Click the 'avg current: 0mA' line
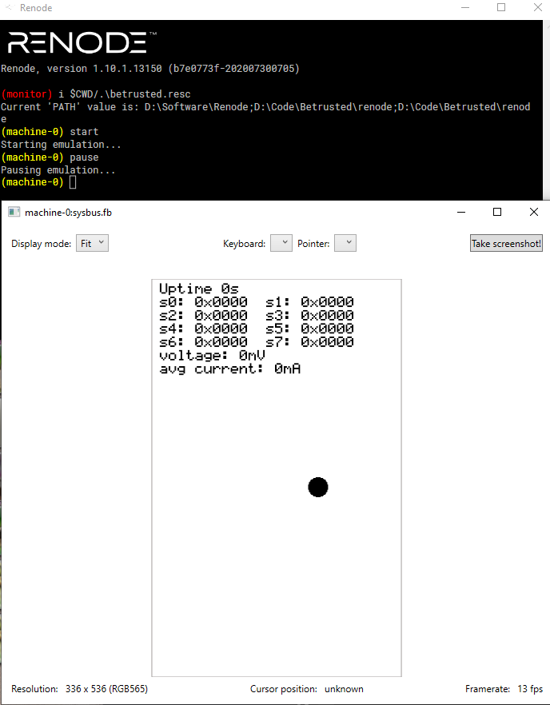 coord(229,369)
